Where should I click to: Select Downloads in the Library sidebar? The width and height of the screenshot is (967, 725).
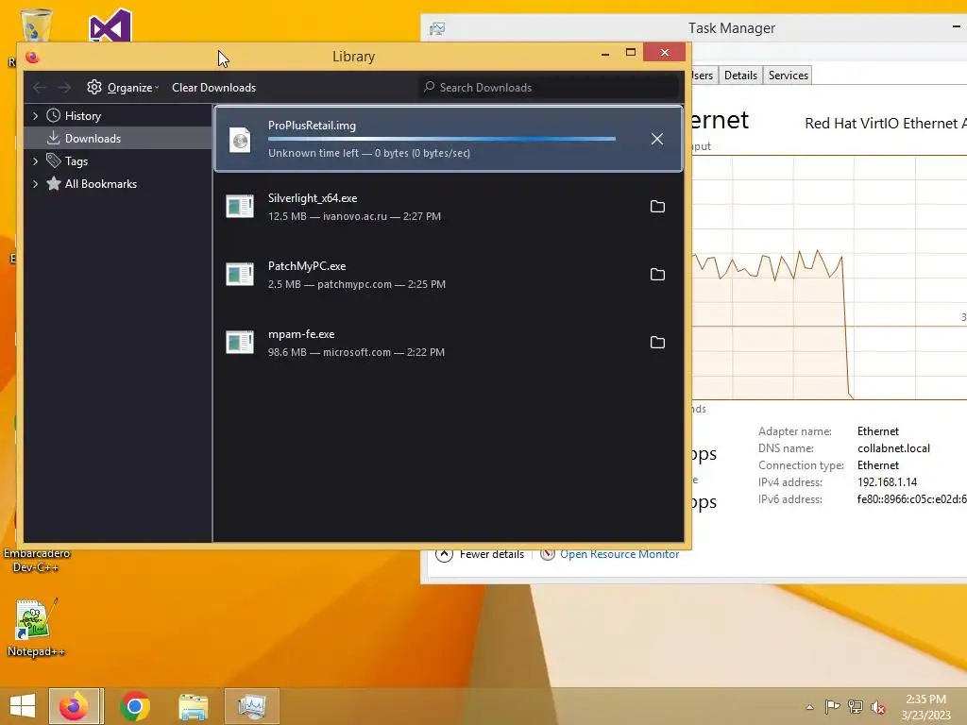coord(118,138)
